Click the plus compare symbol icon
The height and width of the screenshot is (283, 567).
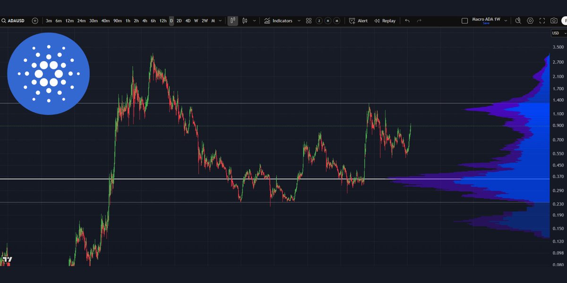(35, 21)
